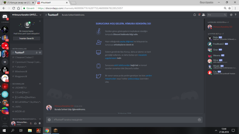
Task: Open the server icon with letter M
Action: pyautogui.click(x=5, y=62)
